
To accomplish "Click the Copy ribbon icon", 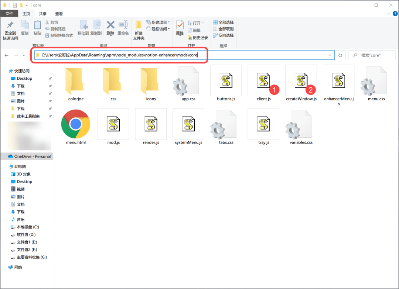I will click(25, 25).
